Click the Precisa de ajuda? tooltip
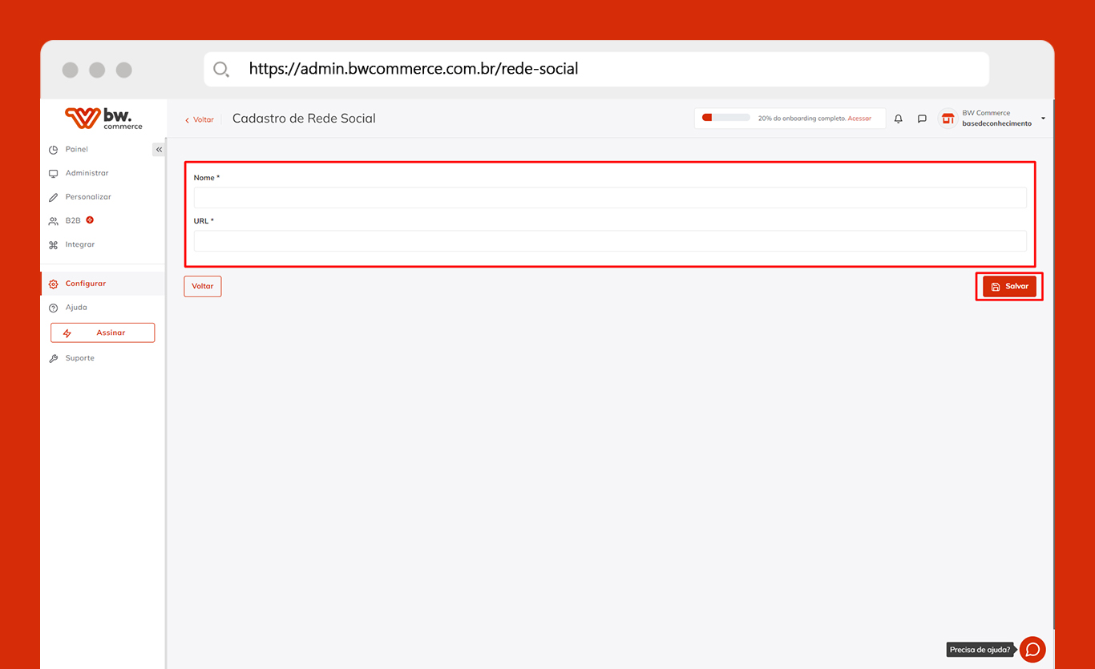The height and width of the screenshot is (669, 1095). [x=980, y=650]
